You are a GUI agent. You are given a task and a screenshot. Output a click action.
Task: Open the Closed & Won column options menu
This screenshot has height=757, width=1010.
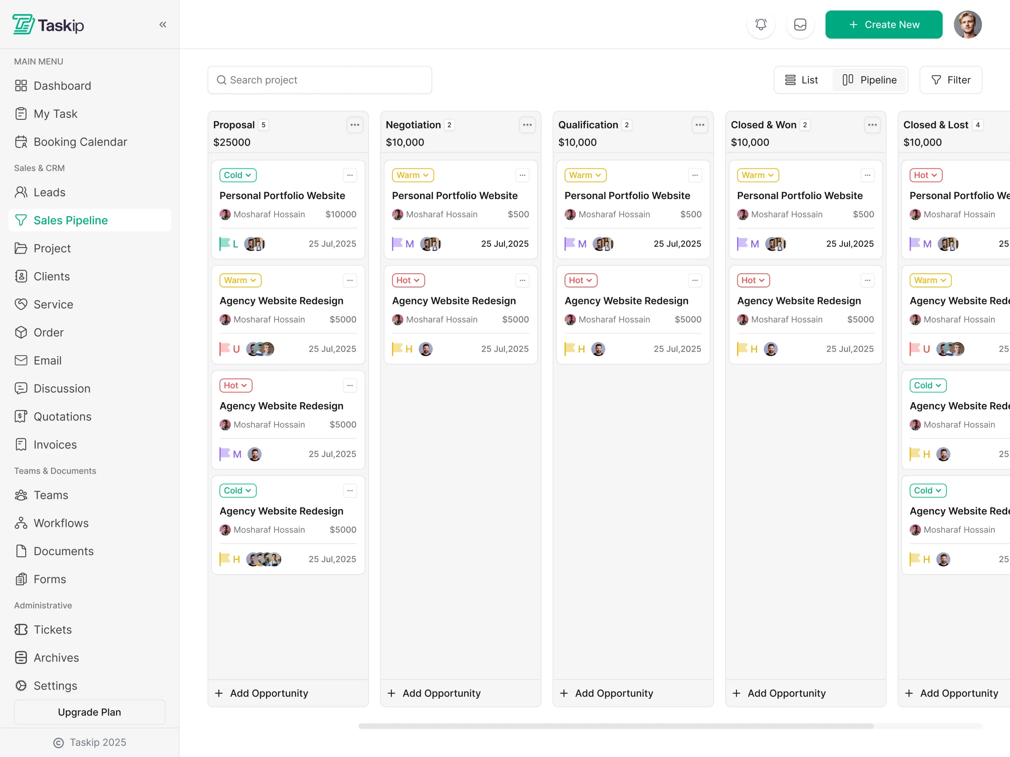pyautogui.click(x=872, y=125)
